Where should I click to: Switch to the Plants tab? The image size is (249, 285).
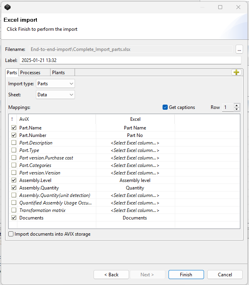[58, 73]
